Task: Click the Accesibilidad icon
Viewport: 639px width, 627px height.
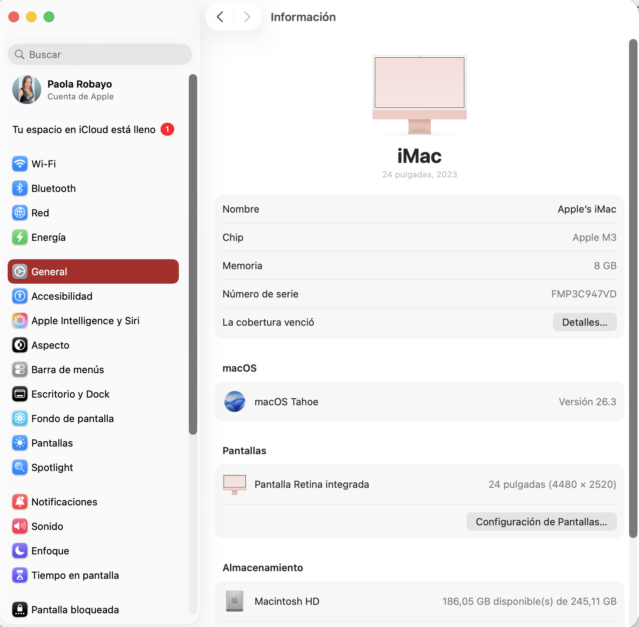Action: coord(19,296)
